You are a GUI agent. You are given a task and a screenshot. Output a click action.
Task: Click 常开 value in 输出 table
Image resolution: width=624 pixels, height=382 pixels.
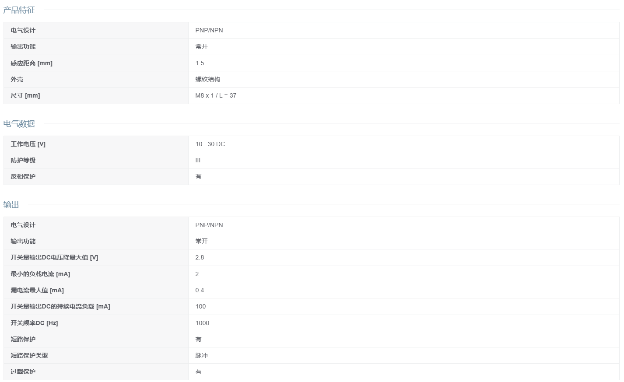(202, 241)
